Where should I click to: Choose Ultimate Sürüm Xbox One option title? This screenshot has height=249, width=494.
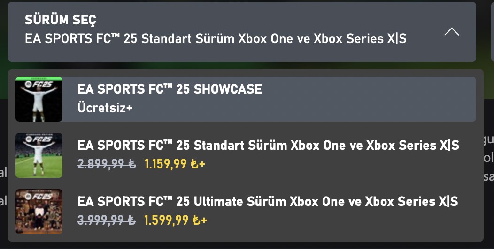(x=268, y=201)
